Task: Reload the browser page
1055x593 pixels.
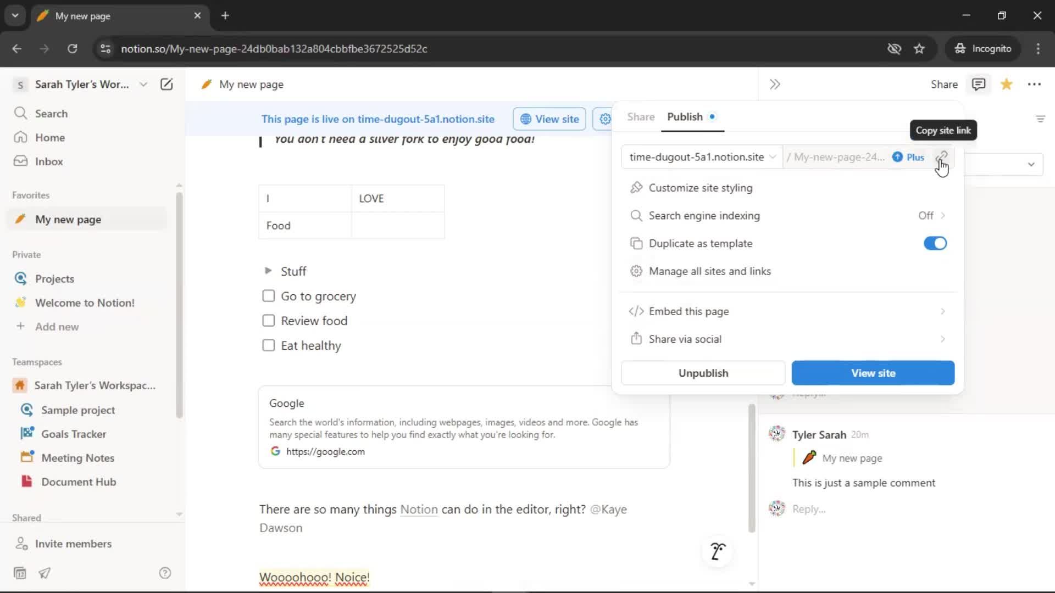Action: pyautogui.click(x=72, y=48)
